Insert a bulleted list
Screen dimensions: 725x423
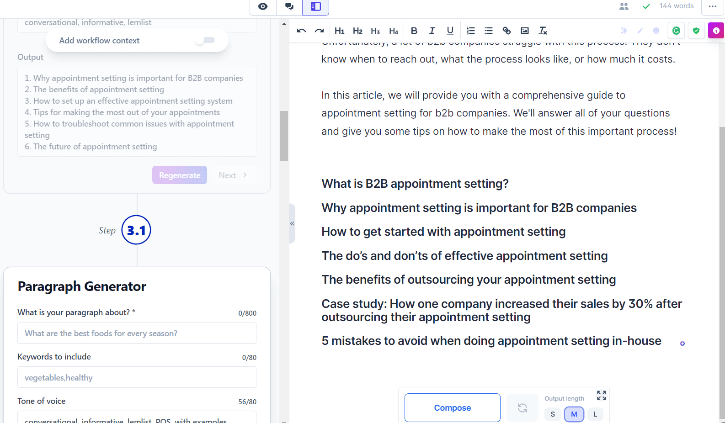[489, 31]
